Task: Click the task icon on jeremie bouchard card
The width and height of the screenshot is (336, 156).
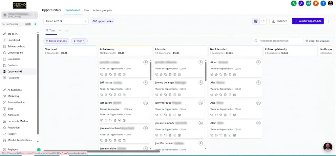Action: click(120, 140)
